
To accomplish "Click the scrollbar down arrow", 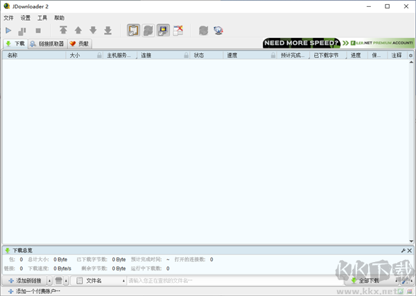I will (x=411, y=241).
